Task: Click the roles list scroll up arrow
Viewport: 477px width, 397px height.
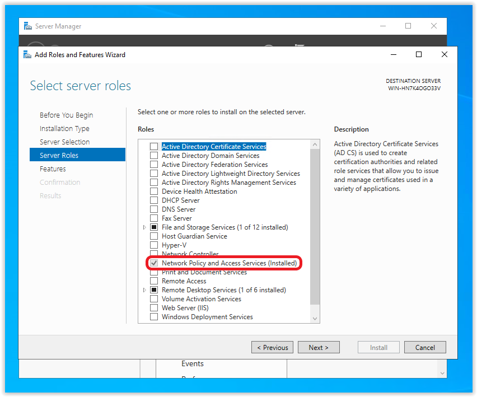Action: click(x=315, y=144)
